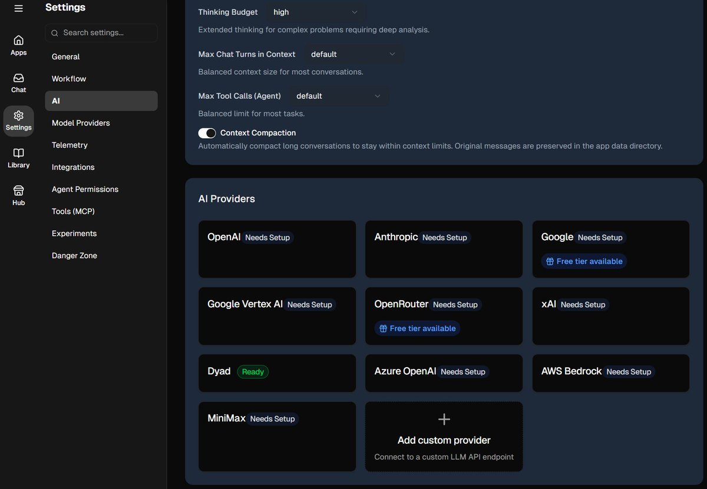Open Max Tool Calls (Agent) dropdown

pos(339,96)
